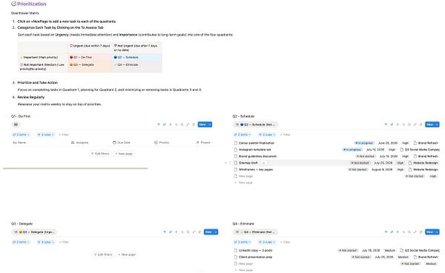Open sort icon in Q4 Eliminate toolbar
The width and height of the screenshot is (445, 273).
click(x=392, y=232)
